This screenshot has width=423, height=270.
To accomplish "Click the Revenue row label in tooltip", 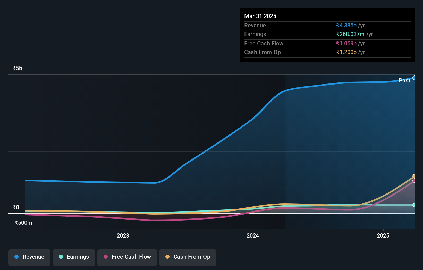I will [255, 25].
